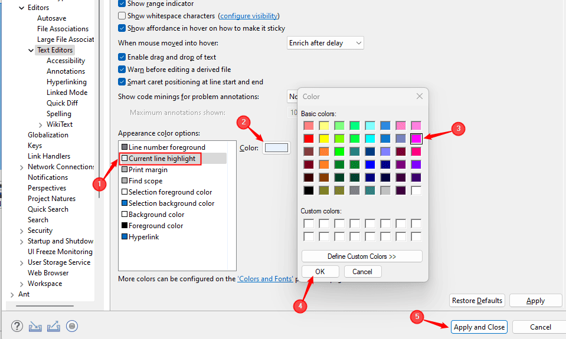Open the Enrich after delay dropdown
Screen dimensions: 566x339
click(325, 43)
